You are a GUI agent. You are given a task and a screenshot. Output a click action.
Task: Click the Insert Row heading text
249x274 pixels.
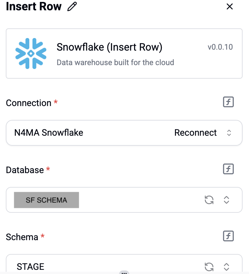point(34,7)
